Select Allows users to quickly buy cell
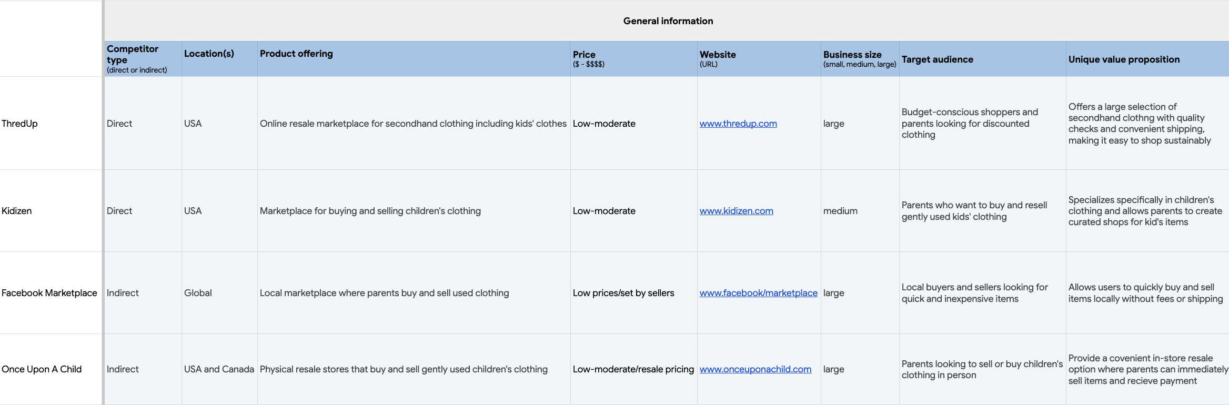The width and height of the screenshot is (1229, 405). click(1147, 293)
